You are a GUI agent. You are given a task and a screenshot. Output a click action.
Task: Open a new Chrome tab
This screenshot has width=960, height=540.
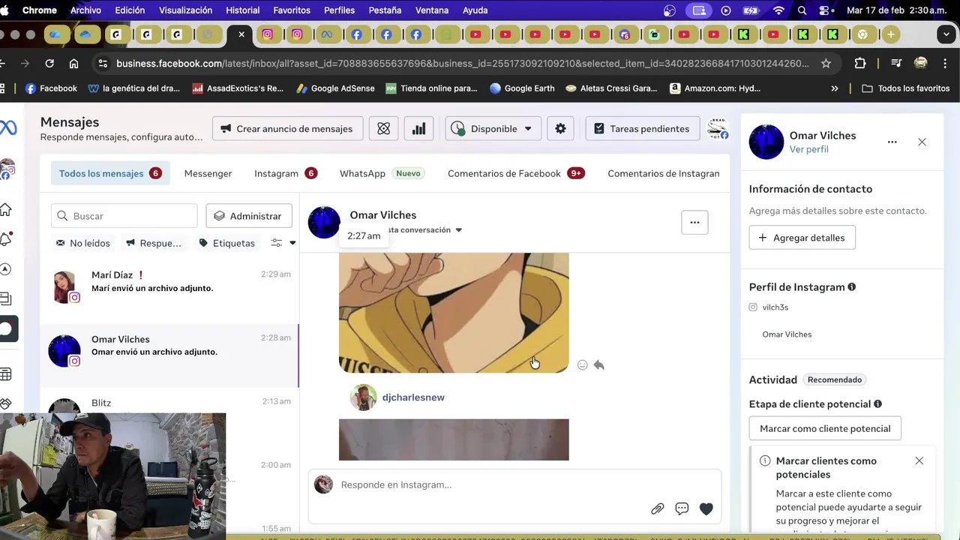[x=890, y=34]
